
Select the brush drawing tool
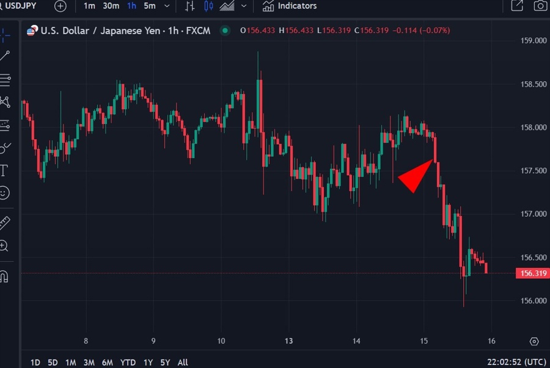point(5,148)
